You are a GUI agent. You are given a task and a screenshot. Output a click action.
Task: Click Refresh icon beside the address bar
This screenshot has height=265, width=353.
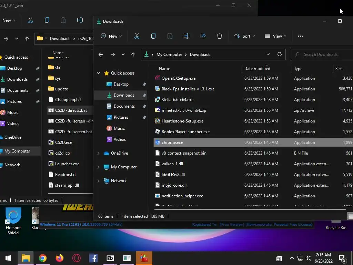click(x=280, y=54)
